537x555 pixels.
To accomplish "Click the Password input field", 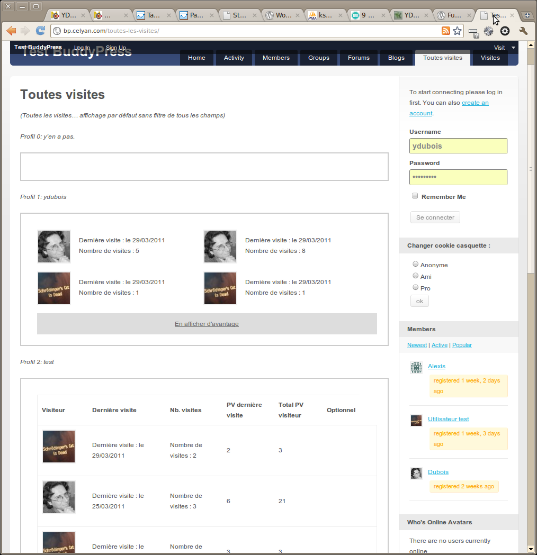I will 459,177.
